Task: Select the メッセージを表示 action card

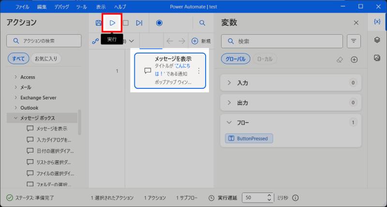Action: [x=170, y=70]
